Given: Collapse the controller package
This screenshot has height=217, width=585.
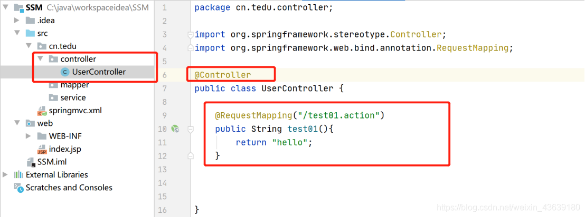Looking at the screenshot, I should pos(40,59).
